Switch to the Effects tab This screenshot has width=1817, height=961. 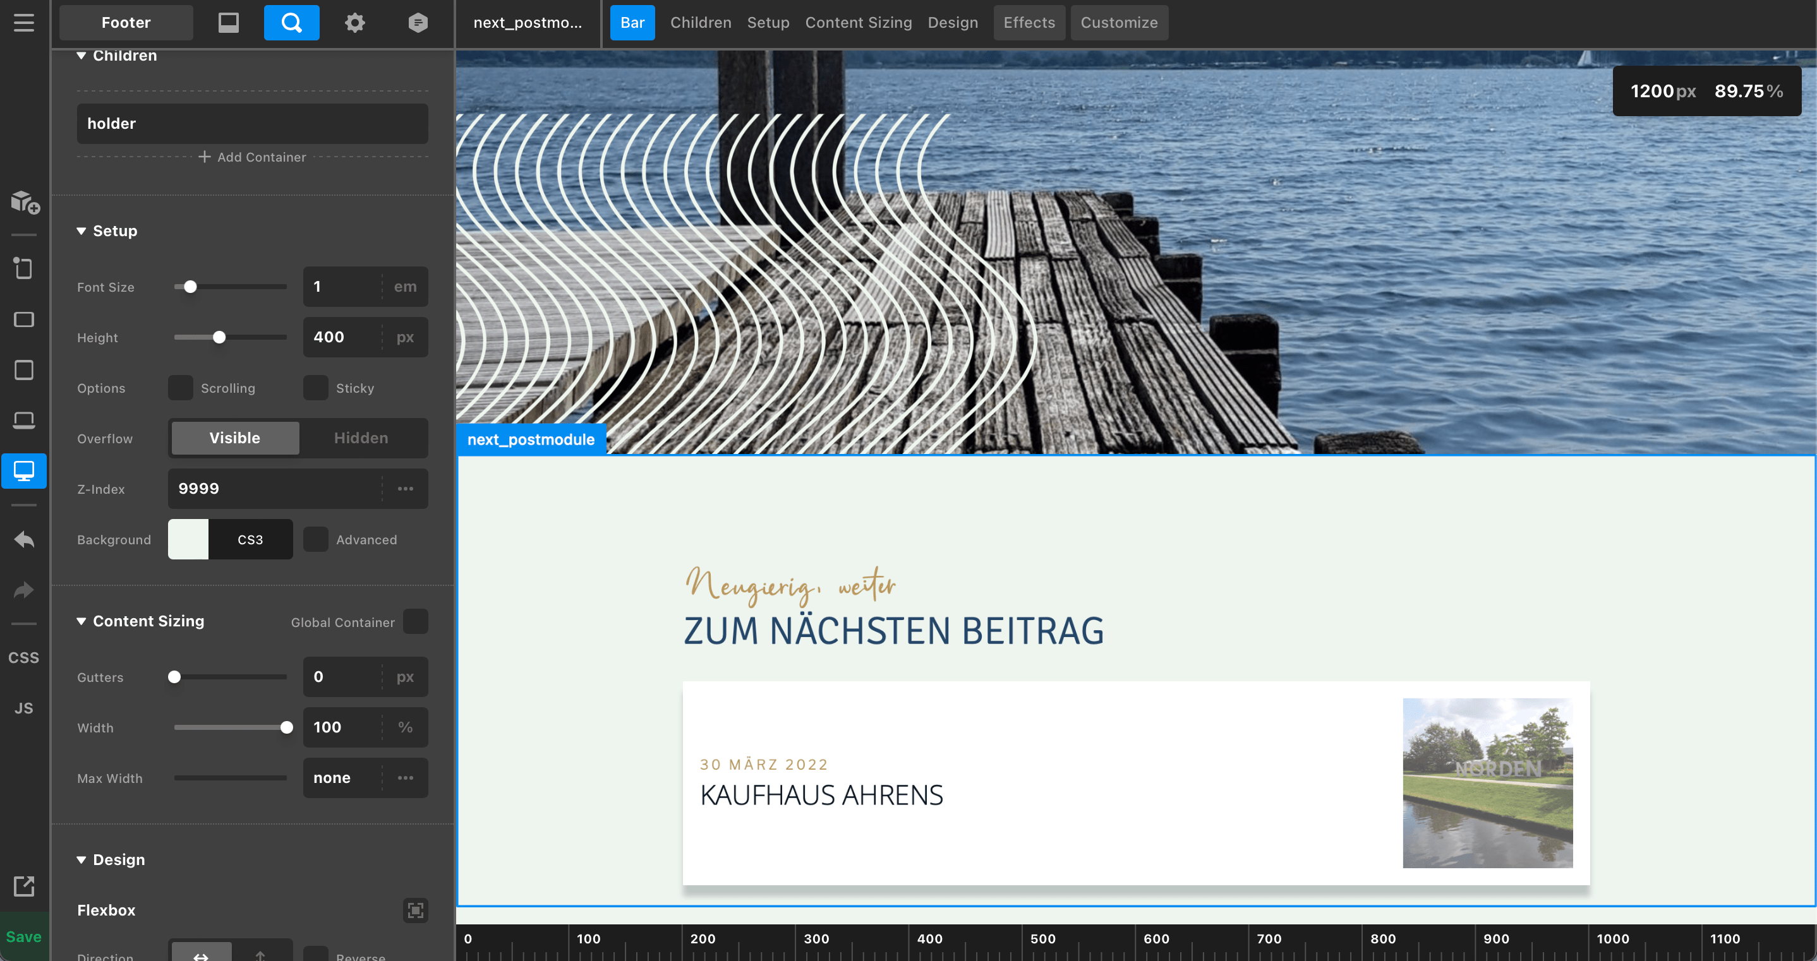point(1029,23)
